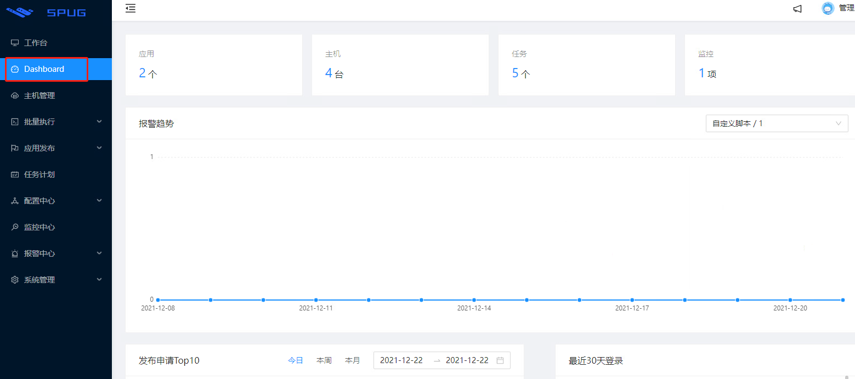
Task: Switch the 发布申请Top10 filter to 本月
Action: coord(353,360)
